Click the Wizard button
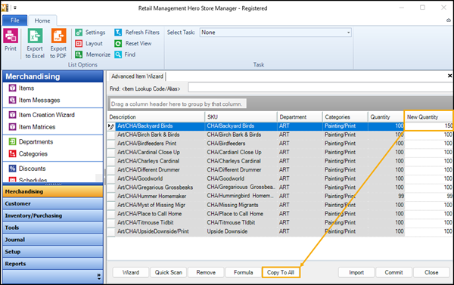The width and height of the screenshot is (454, 285). click(131, 272)
